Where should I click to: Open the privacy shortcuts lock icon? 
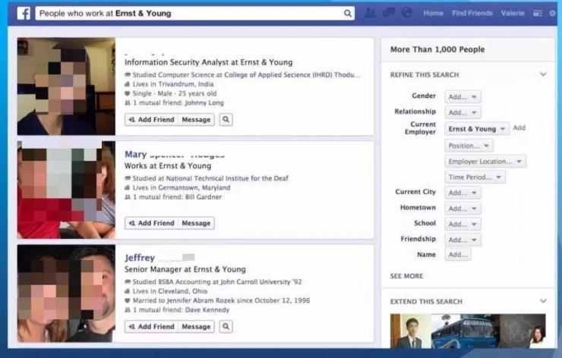[538, 13]
